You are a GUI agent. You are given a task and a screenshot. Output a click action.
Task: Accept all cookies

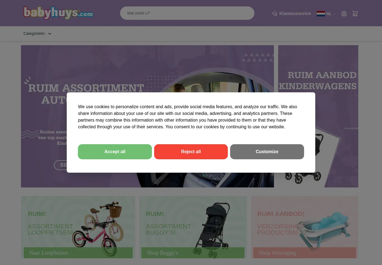pos(115,152)
